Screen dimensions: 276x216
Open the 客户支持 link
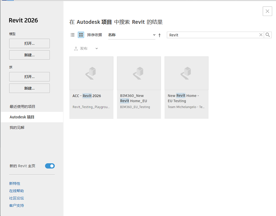coord(16,205)
